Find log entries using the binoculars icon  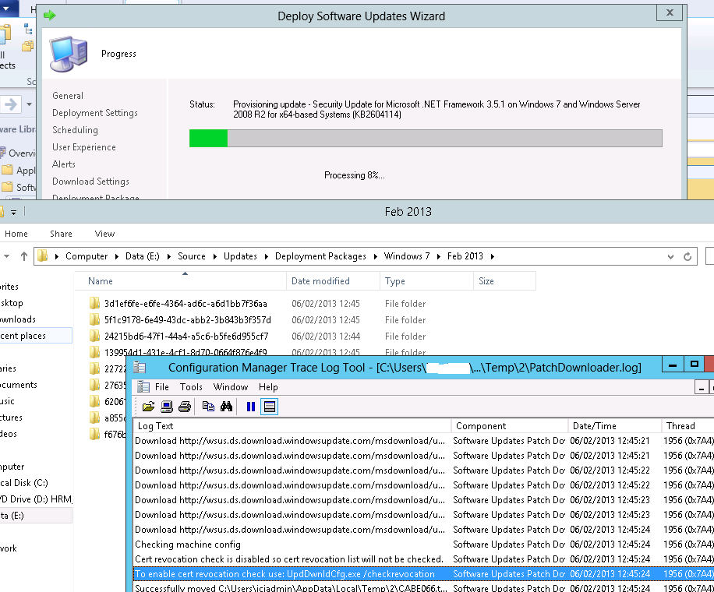pos(224,406)
